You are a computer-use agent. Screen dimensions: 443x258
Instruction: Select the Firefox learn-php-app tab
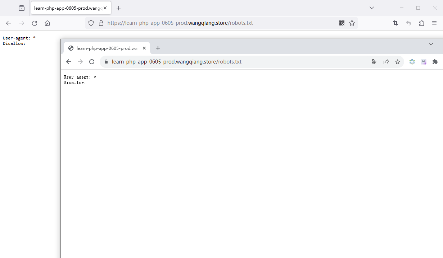coord(71,8)
